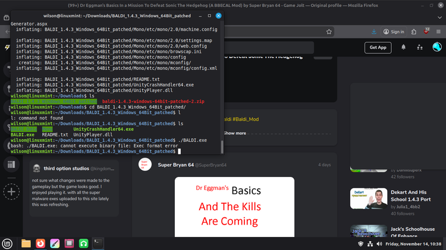Open Super Bryan 64 profile name link
The height and width of the screenshot is (250, 446).
pos(175,164)
